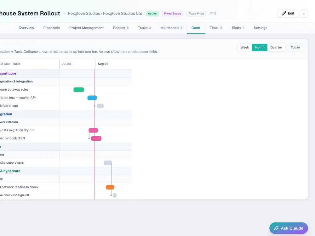Switch Gantt view to Week
Viewport: 315px width, 236px height.
pos(245,48)
